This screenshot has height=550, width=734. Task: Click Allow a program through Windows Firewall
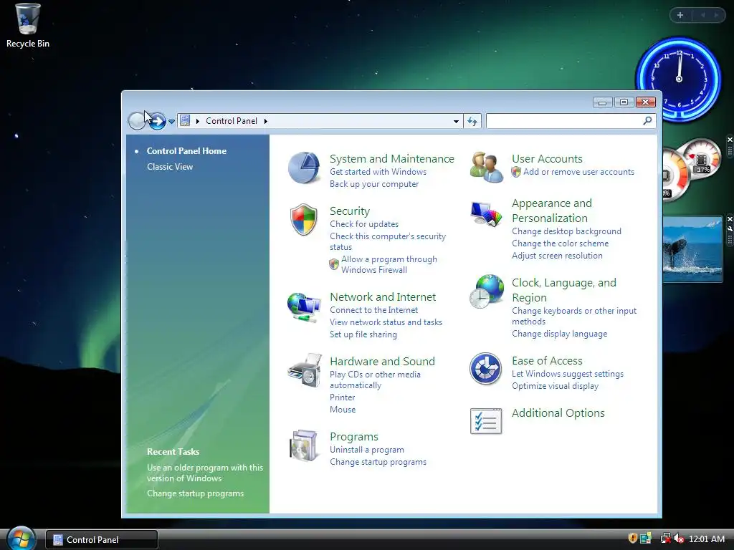point(389,264)
